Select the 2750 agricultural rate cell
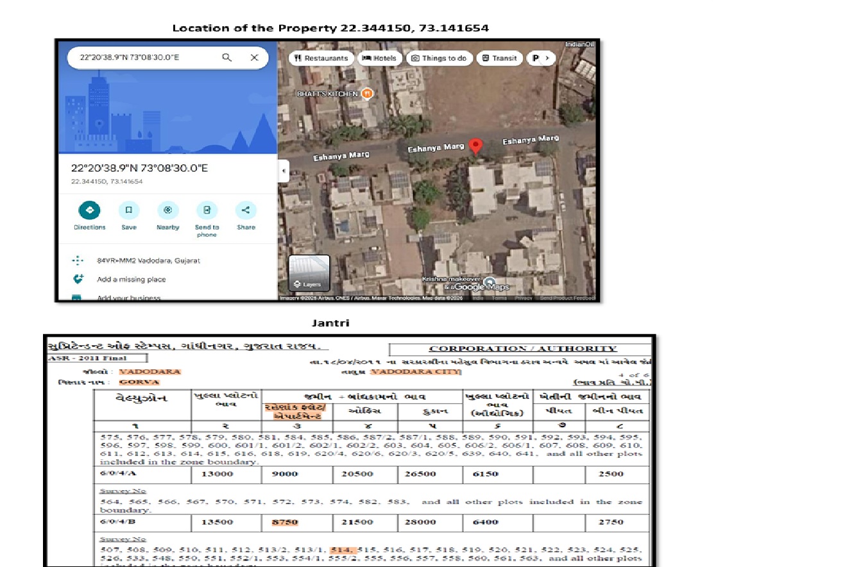This screenshot has height=567, width=863. [x=617, y=522]
